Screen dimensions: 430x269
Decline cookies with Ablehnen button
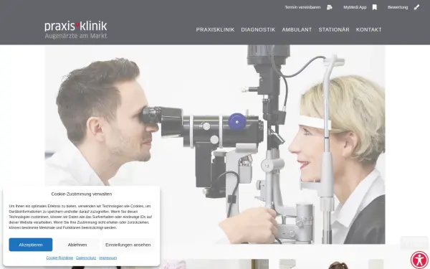point(77,245)
